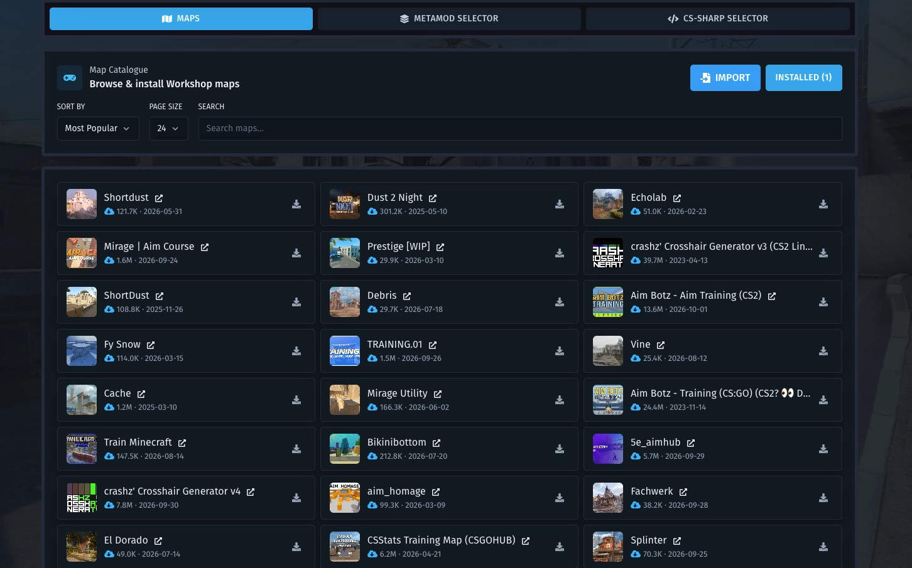Show Installed (1) maps
Screen dimensions: 912x568
(x=804, y=78)
